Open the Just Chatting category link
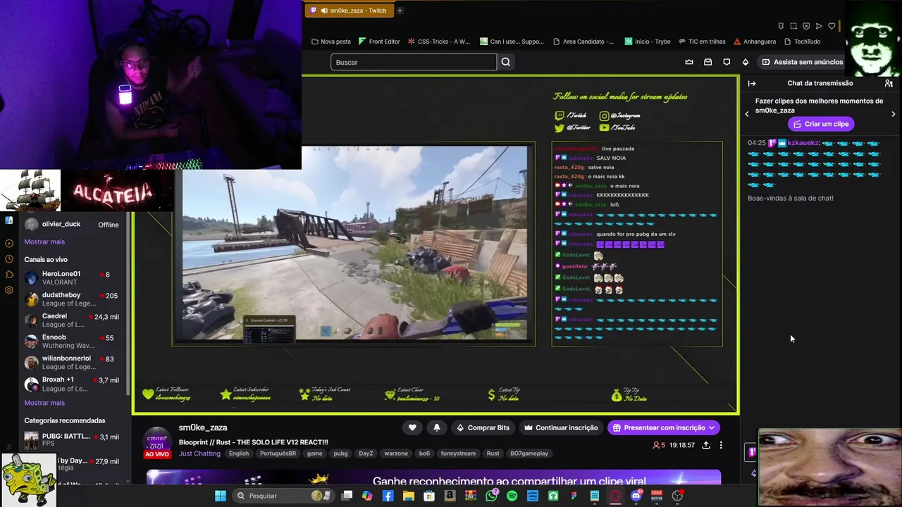 tap(199, 453)
